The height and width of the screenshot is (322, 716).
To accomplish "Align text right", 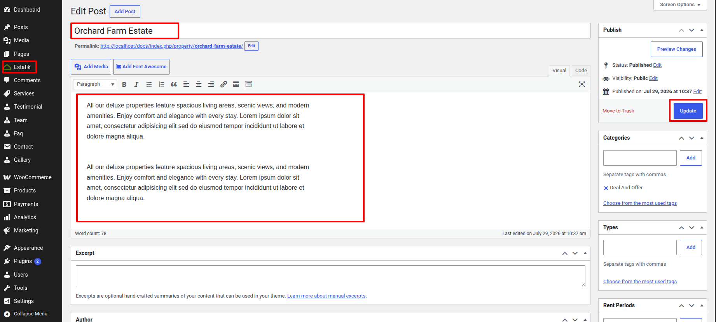I will coord(211,84).
